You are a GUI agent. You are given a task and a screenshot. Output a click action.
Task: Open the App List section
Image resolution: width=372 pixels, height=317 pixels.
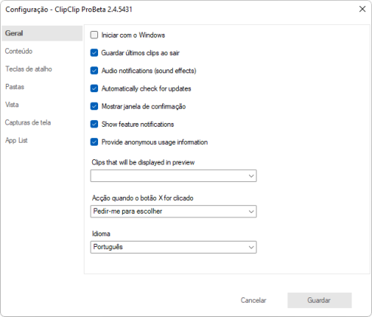tap(17, 140)
